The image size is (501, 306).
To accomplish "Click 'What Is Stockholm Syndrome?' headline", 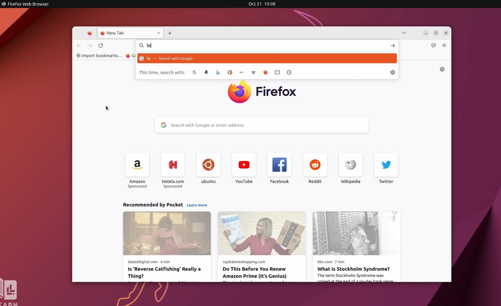I will click(x=353, y=269).
